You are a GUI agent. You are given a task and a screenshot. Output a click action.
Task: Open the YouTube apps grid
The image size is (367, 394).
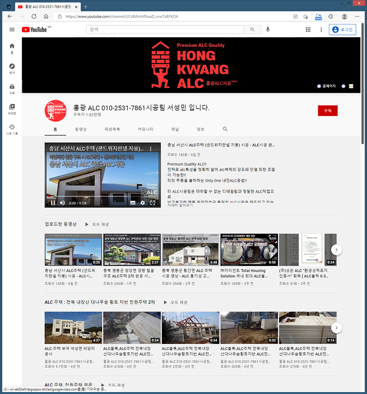308,30
